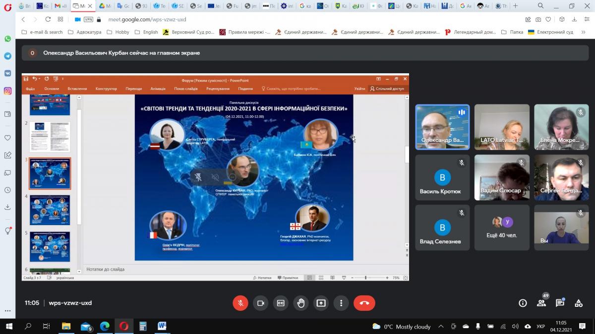595x334 pixels.
Task: Open Word from the Windows taskbar
Action: (x=162, y=326)
